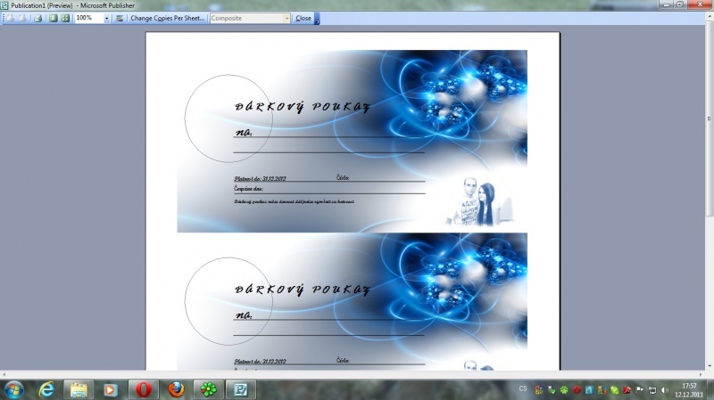The width and height of the screenshot is (714, 400).
Task: Close the print preview
Action: [x=303, y=18]
